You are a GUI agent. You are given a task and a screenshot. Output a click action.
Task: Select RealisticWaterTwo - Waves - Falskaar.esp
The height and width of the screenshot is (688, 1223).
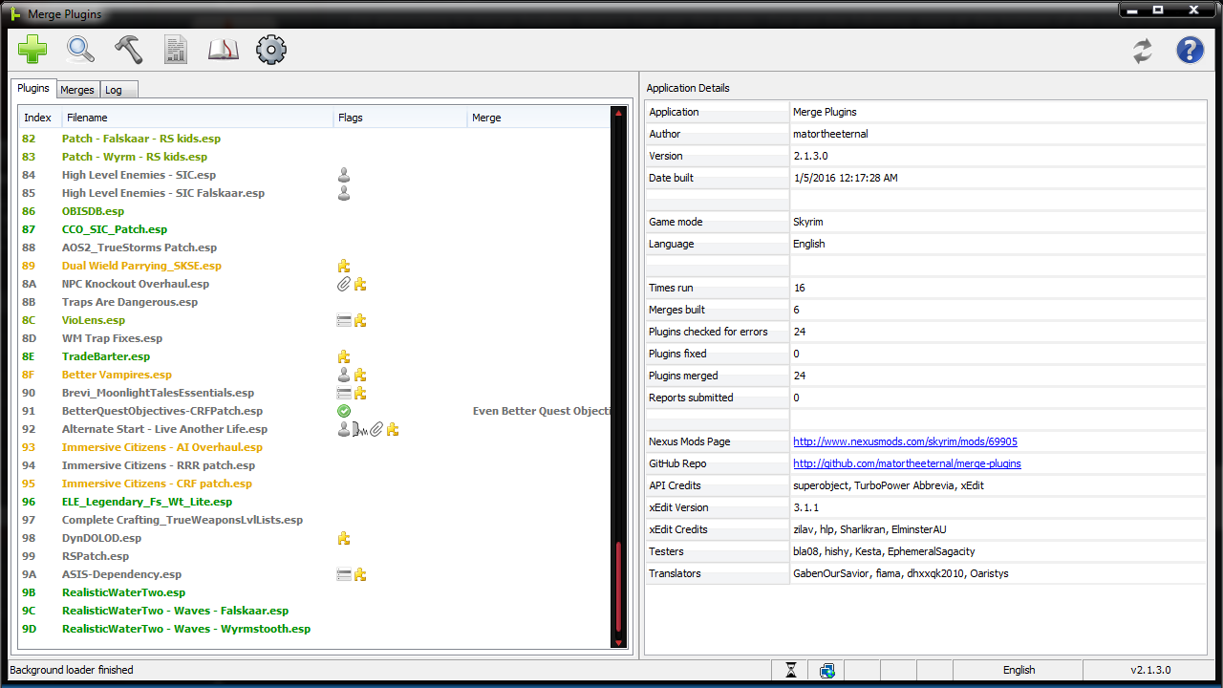[315, 611]
